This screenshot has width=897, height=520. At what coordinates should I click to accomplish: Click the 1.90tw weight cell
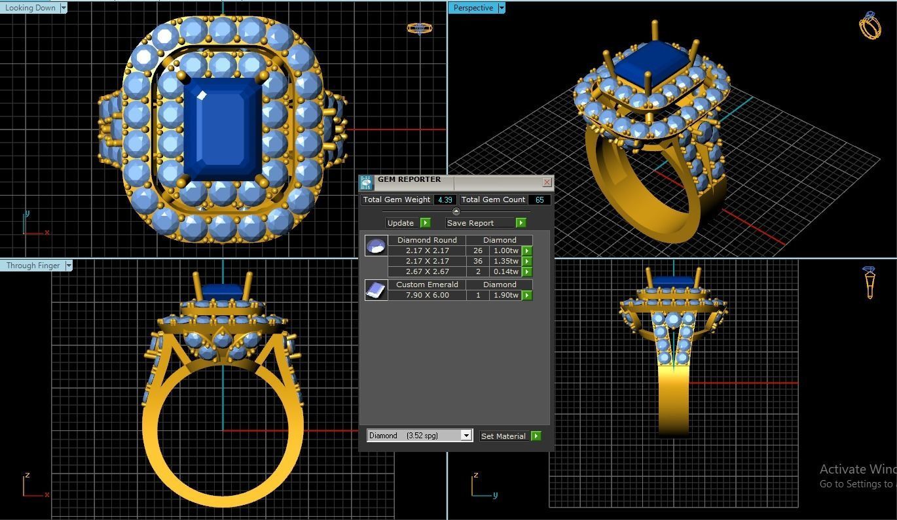tap(505, 295)
